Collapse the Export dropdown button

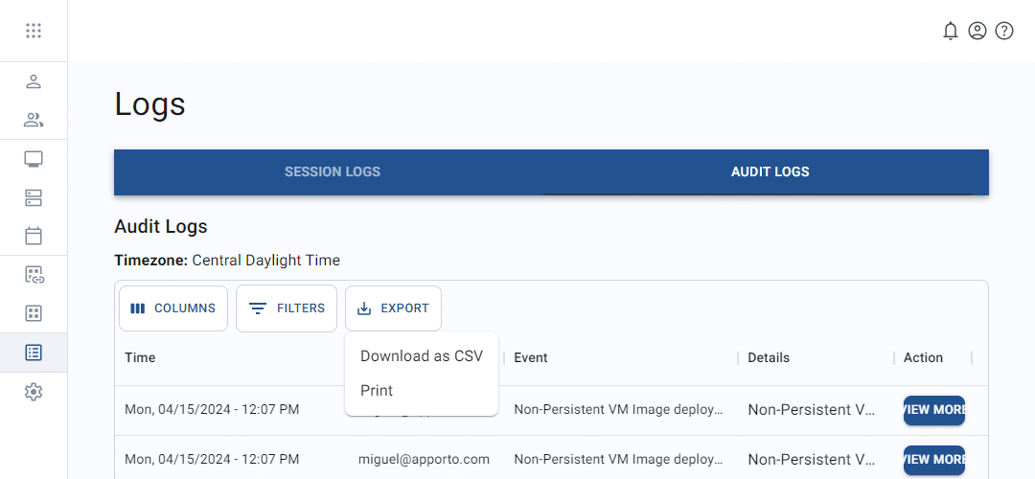coord(393,308)
